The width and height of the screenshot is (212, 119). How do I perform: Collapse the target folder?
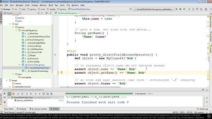7,80
